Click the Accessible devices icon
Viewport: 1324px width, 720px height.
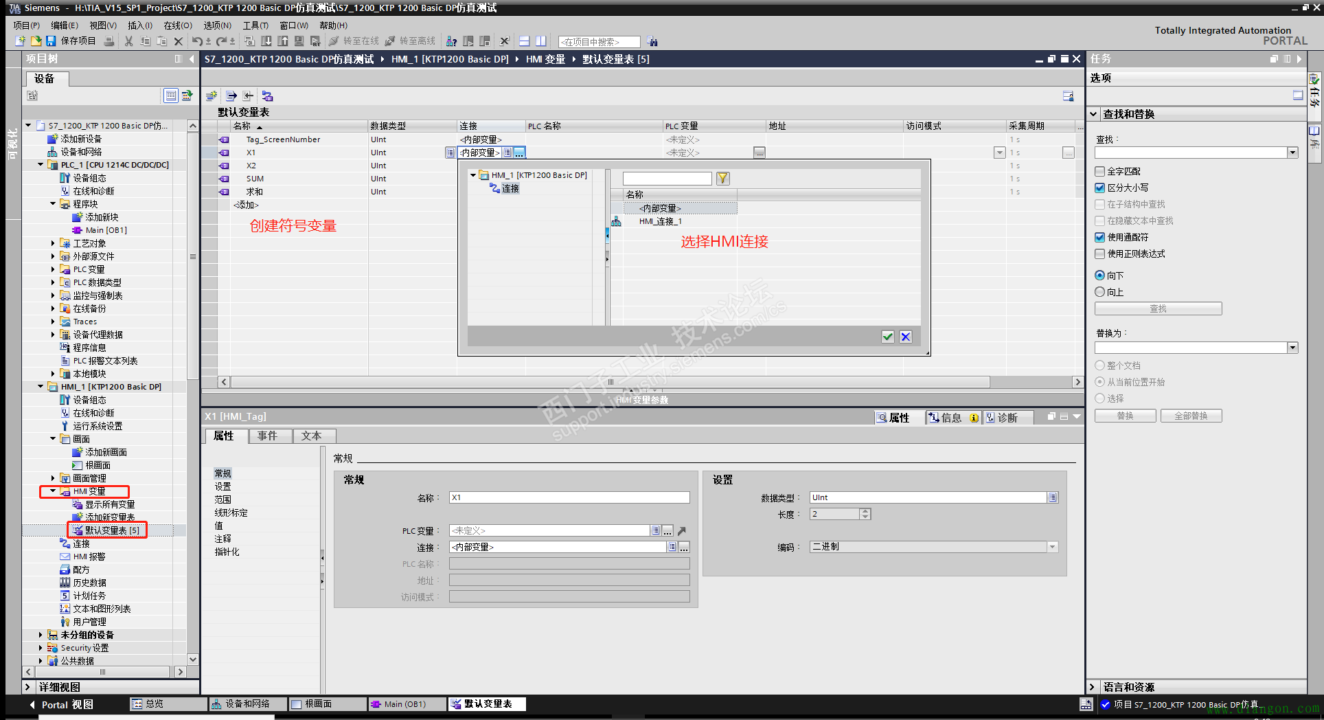pos(451,41)
